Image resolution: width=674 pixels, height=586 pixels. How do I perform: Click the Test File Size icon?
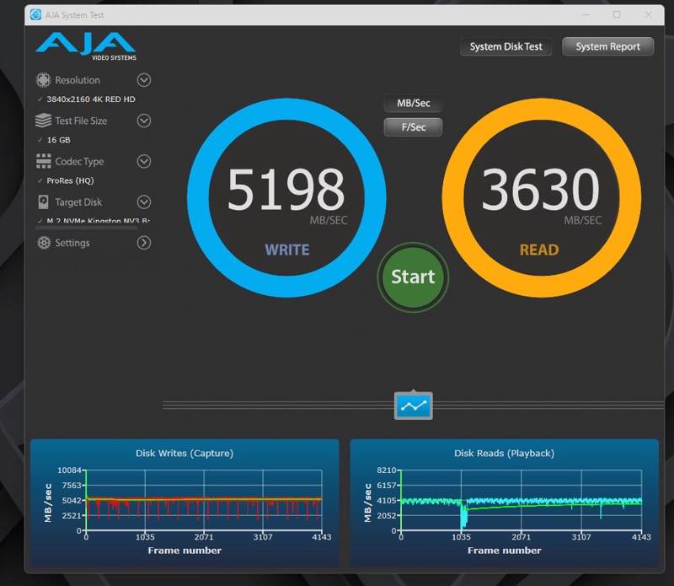43,121
